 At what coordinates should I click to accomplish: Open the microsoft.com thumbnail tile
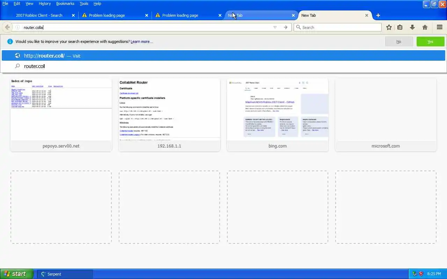click(x=386, y=115)
